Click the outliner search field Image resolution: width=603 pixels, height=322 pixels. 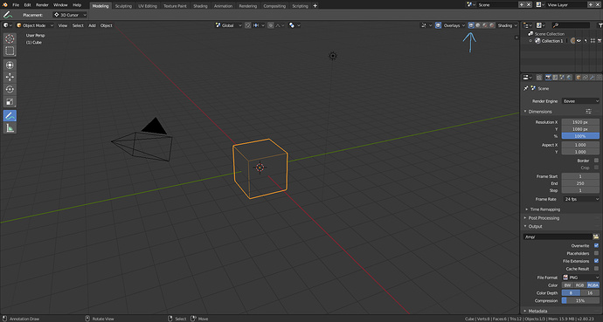pyautogui.click(x=571, y=25)
